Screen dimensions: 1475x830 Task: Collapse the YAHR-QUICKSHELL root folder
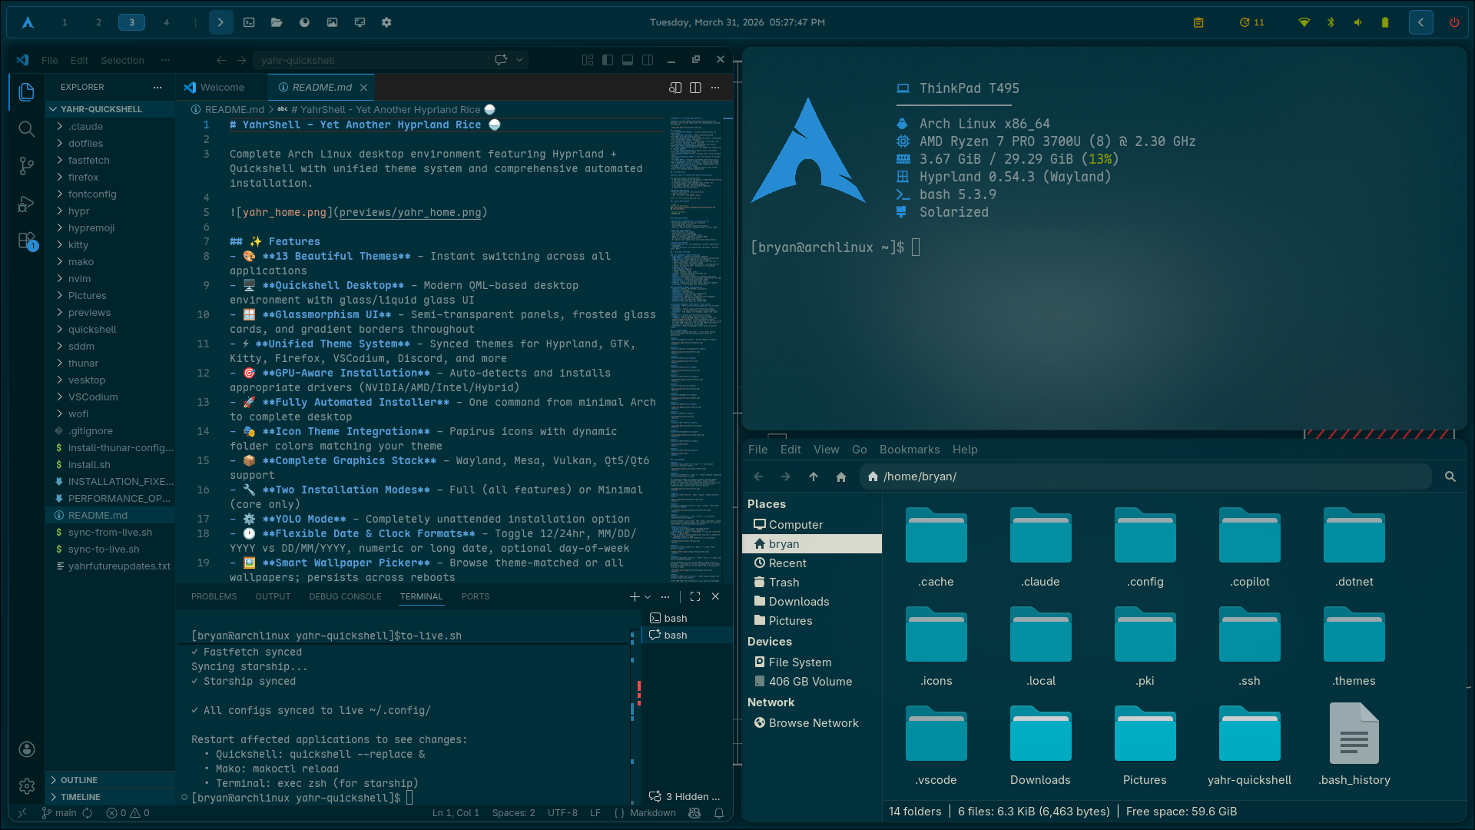coord(111,109)
